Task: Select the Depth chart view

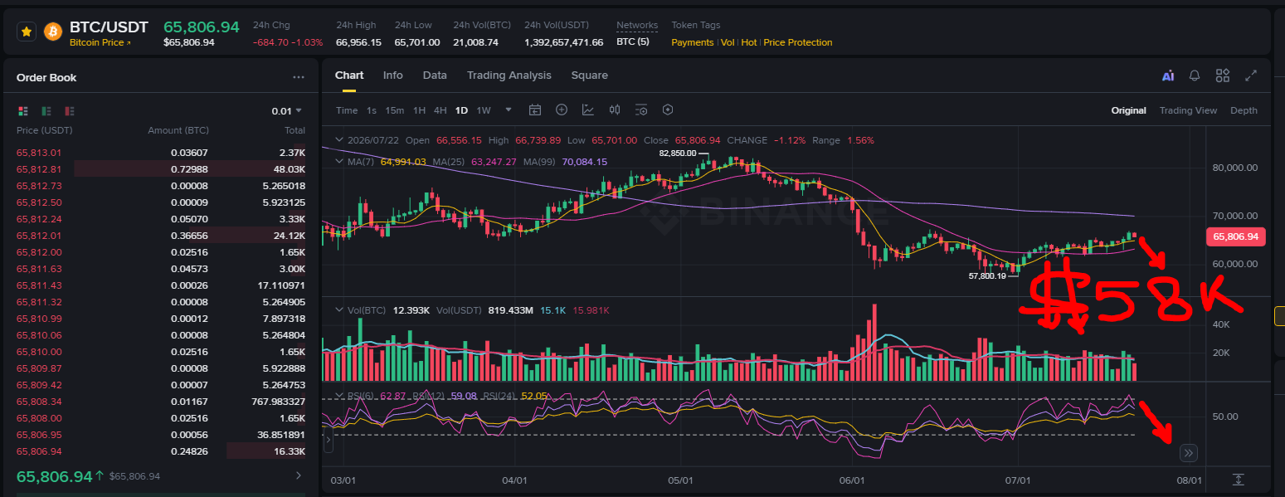Action: [1244, 110]
